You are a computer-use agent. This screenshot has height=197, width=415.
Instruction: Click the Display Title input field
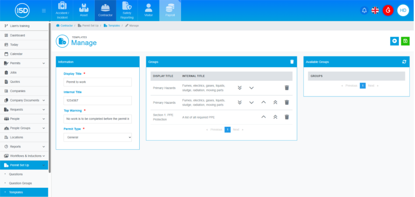(x=97, y=82)
